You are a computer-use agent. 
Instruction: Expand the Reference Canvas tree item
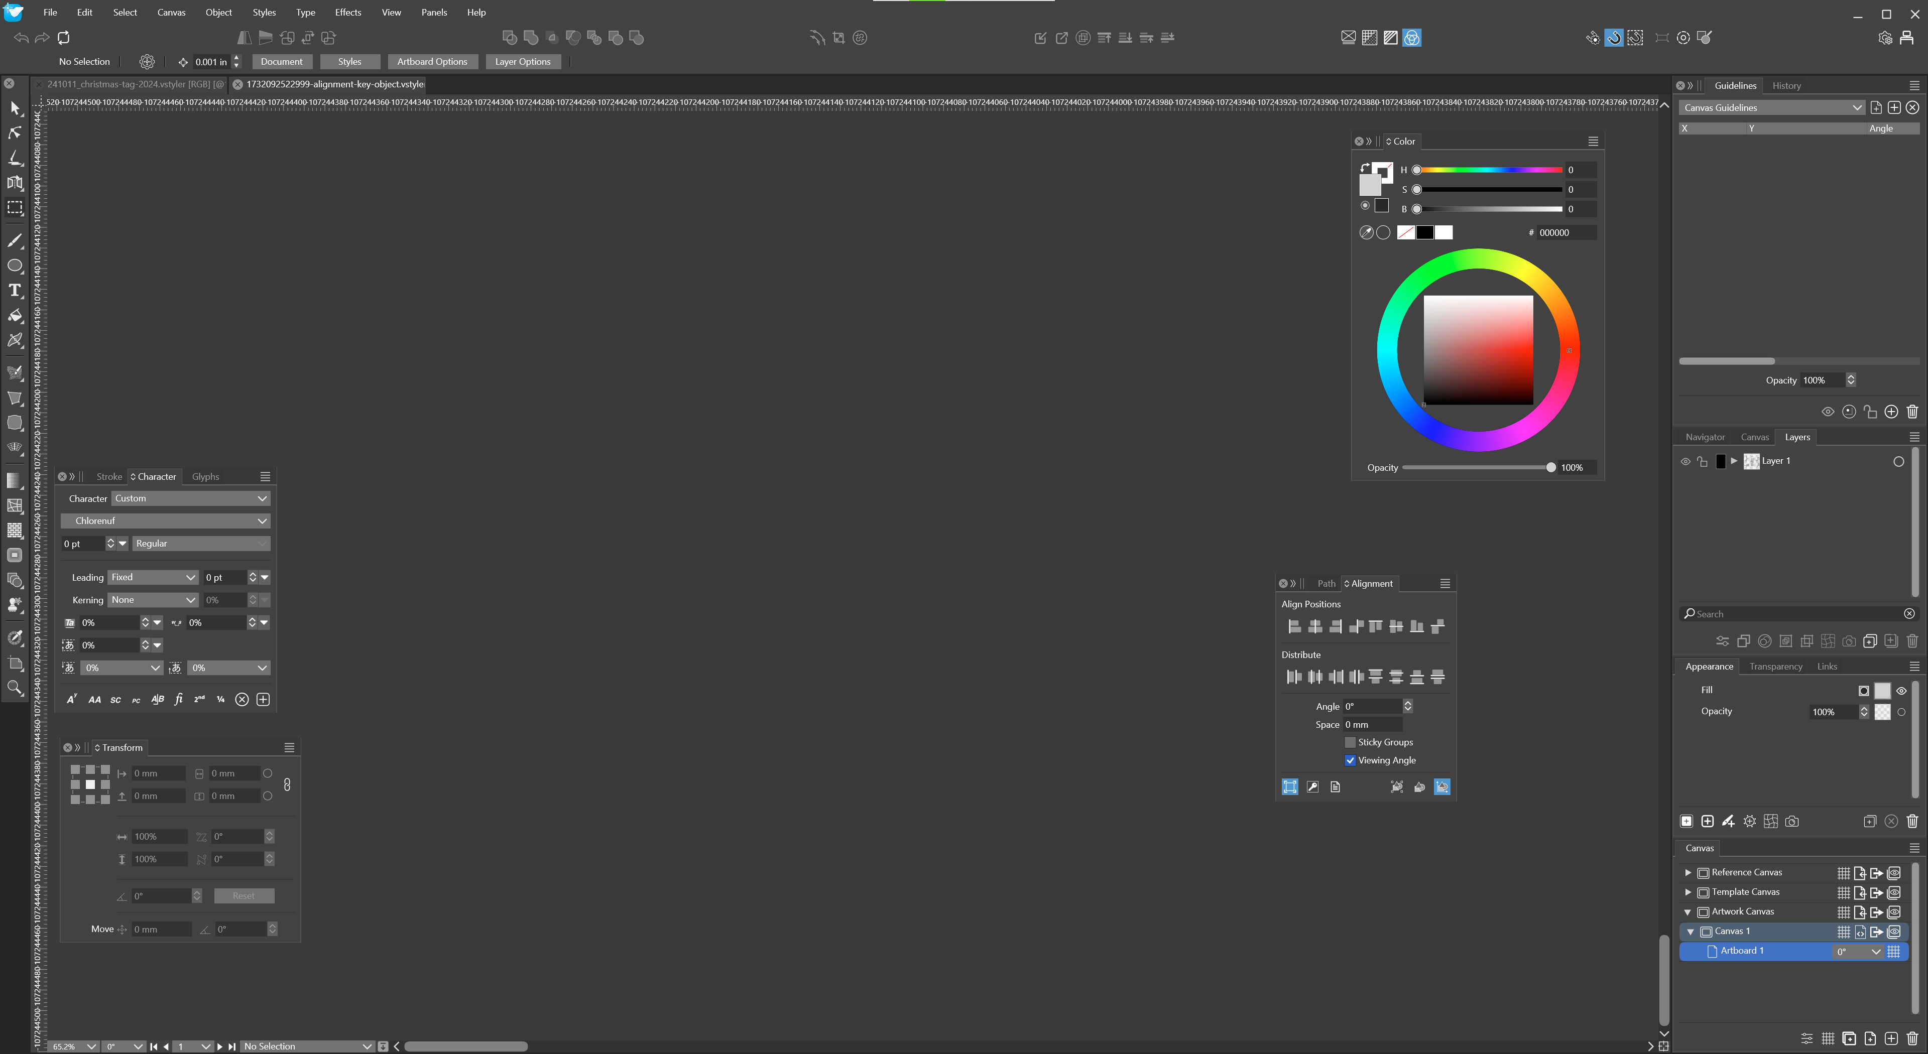(x=1688, y=873)
